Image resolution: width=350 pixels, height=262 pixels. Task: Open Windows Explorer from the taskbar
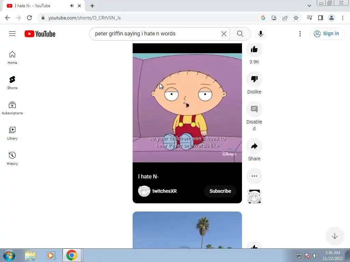point(30,255)
